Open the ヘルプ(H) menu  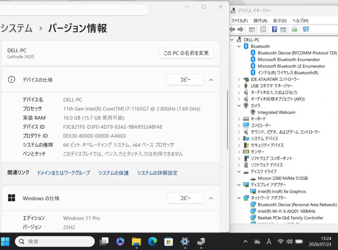pos(300,21)
